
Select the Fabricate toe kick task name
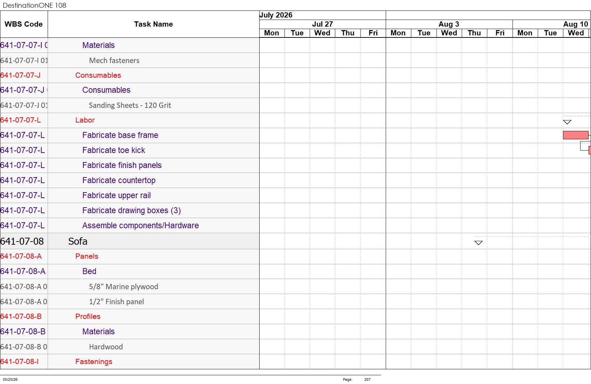(114, 150)
